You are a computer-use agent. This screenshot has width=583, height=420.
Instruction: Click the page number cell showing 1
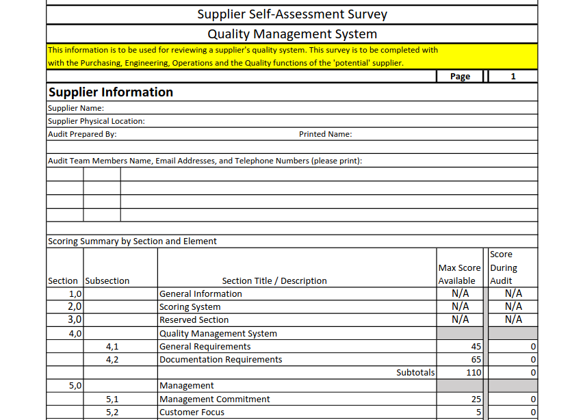[513, 77]
